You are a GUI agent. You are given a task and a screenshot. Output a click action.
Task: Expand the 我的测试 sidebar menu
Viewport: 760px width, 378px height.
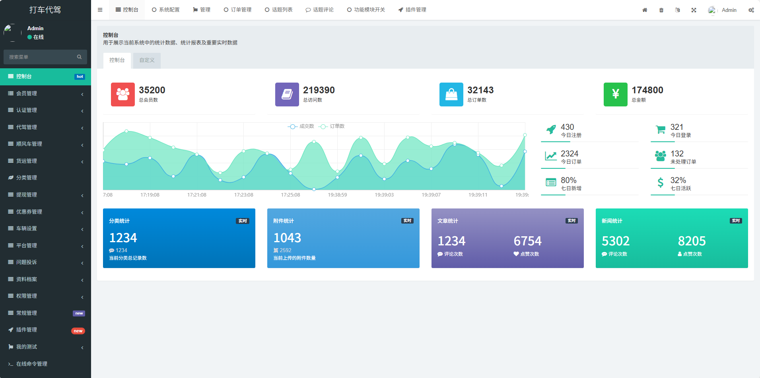coord(45,347)
